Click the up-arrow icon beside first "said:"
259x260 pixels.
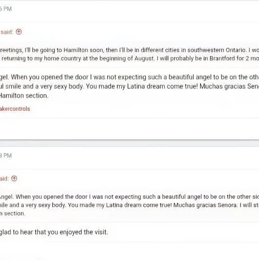18,32
